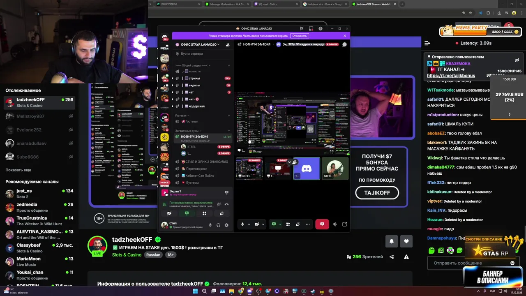Open t.me/tajikbonus link in pinned message
The height and width of the screenshot is (296, 526).
(451, 76)
